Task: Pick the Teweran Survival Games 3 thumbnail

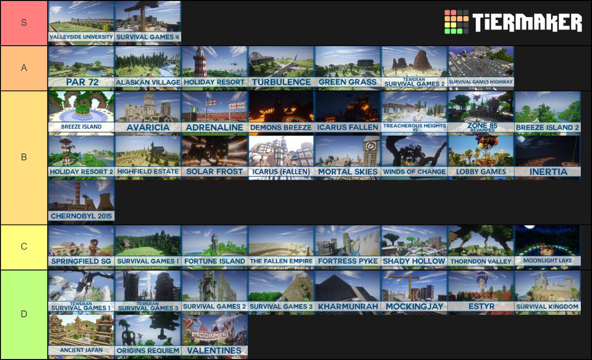Action: [148, 292]
